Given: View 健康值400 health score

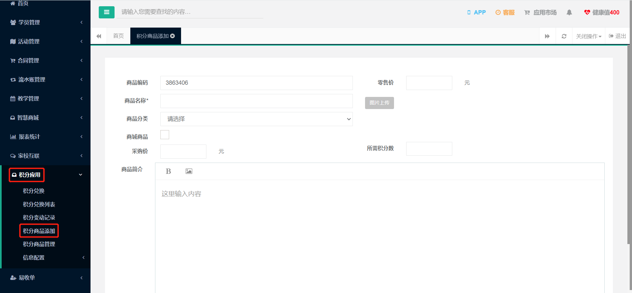Looking at the screenshot, I should pos(602,12).
